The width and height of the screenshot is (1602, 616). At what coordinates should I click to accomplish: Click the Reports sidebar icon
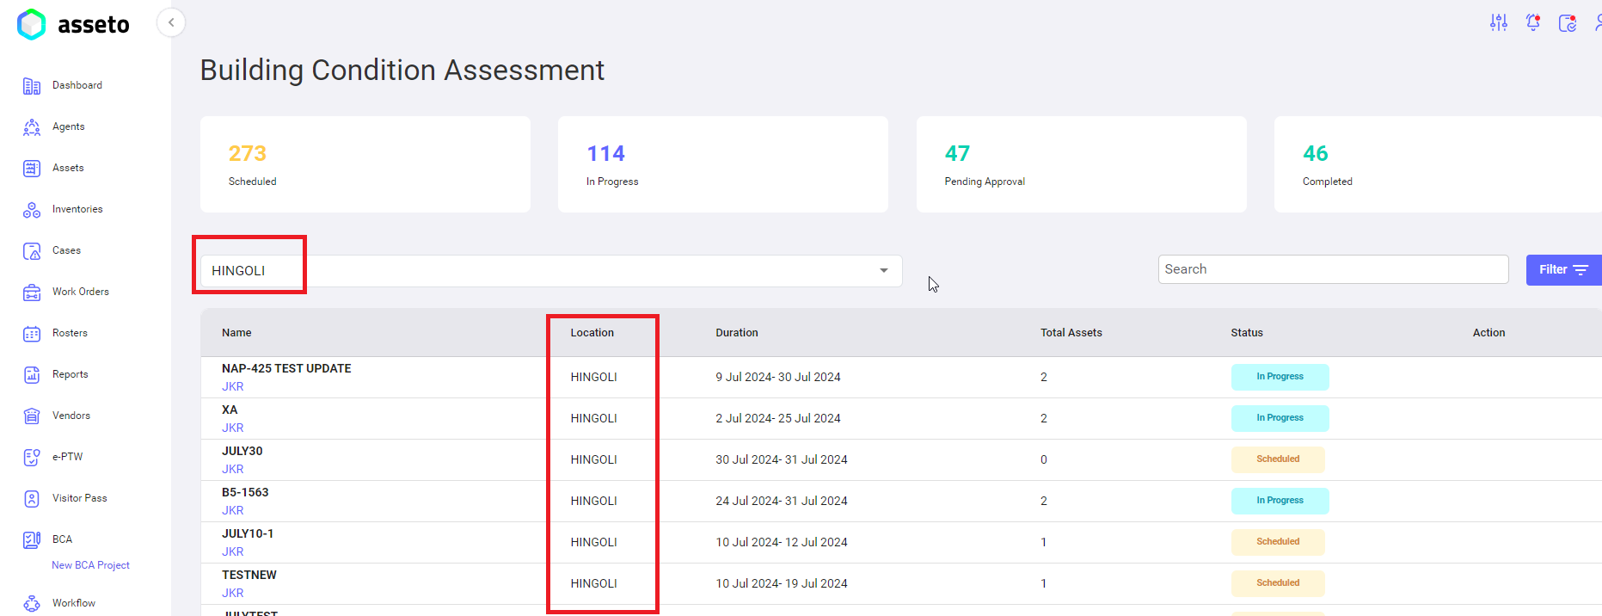click(x=32, y=375)
